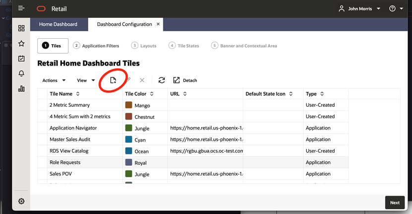The width and height of the screenshot is (412, 214).
Task: Open the hamburger navigation menu
Action: (x=21, y=8)
